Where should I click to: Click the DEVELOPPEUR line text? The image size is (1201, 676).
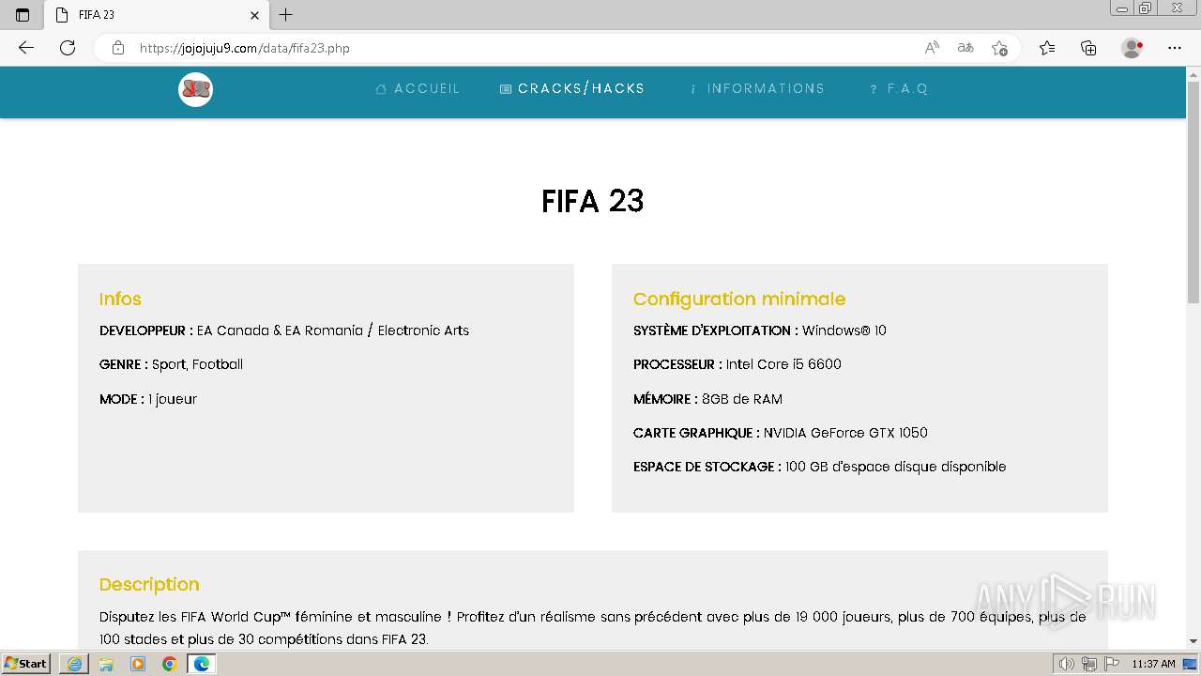(x=284, y=330)
